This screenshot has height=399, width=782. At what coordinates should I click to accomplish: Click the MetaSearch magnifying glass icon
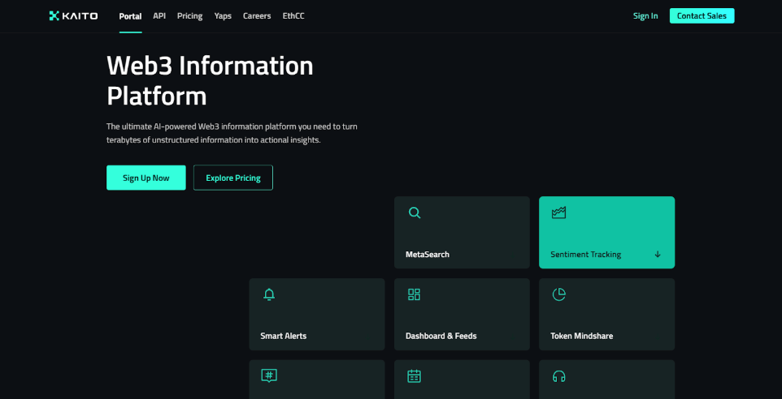click(x=415, y=213)
